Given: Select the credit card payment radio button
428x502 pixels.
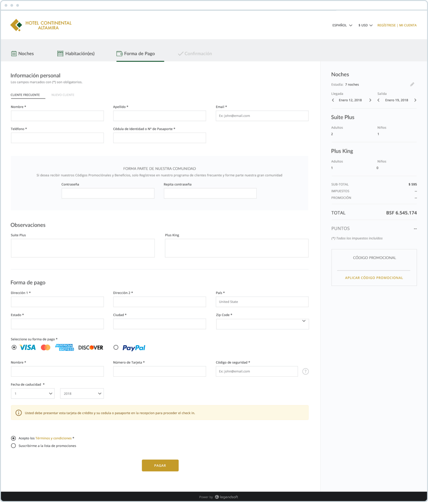Looking at the screenshot, I should 14,347.
